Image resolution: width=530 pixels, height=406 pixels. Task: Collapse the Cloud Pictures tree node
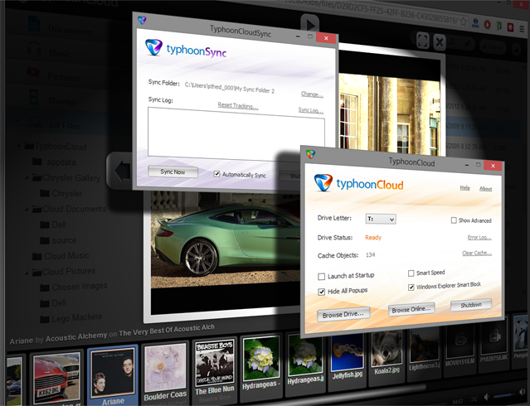pos(27,273)
